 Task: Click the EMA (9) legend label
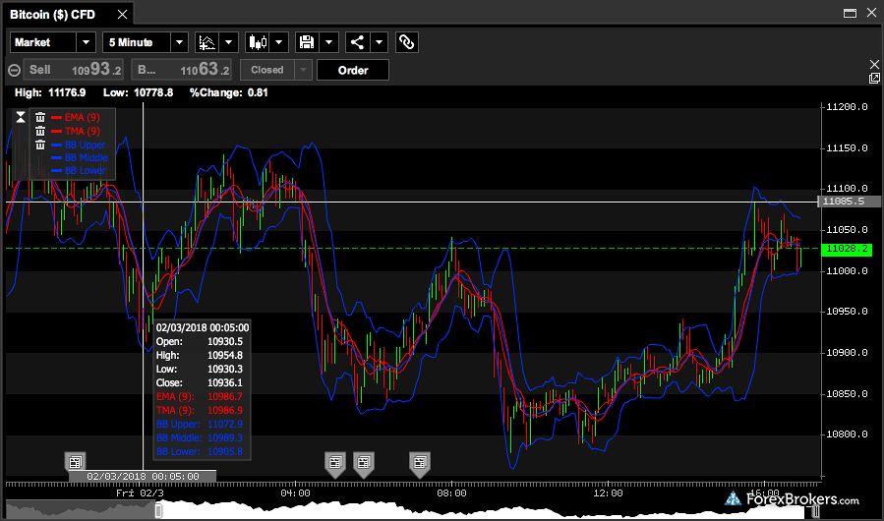point(83,117)
